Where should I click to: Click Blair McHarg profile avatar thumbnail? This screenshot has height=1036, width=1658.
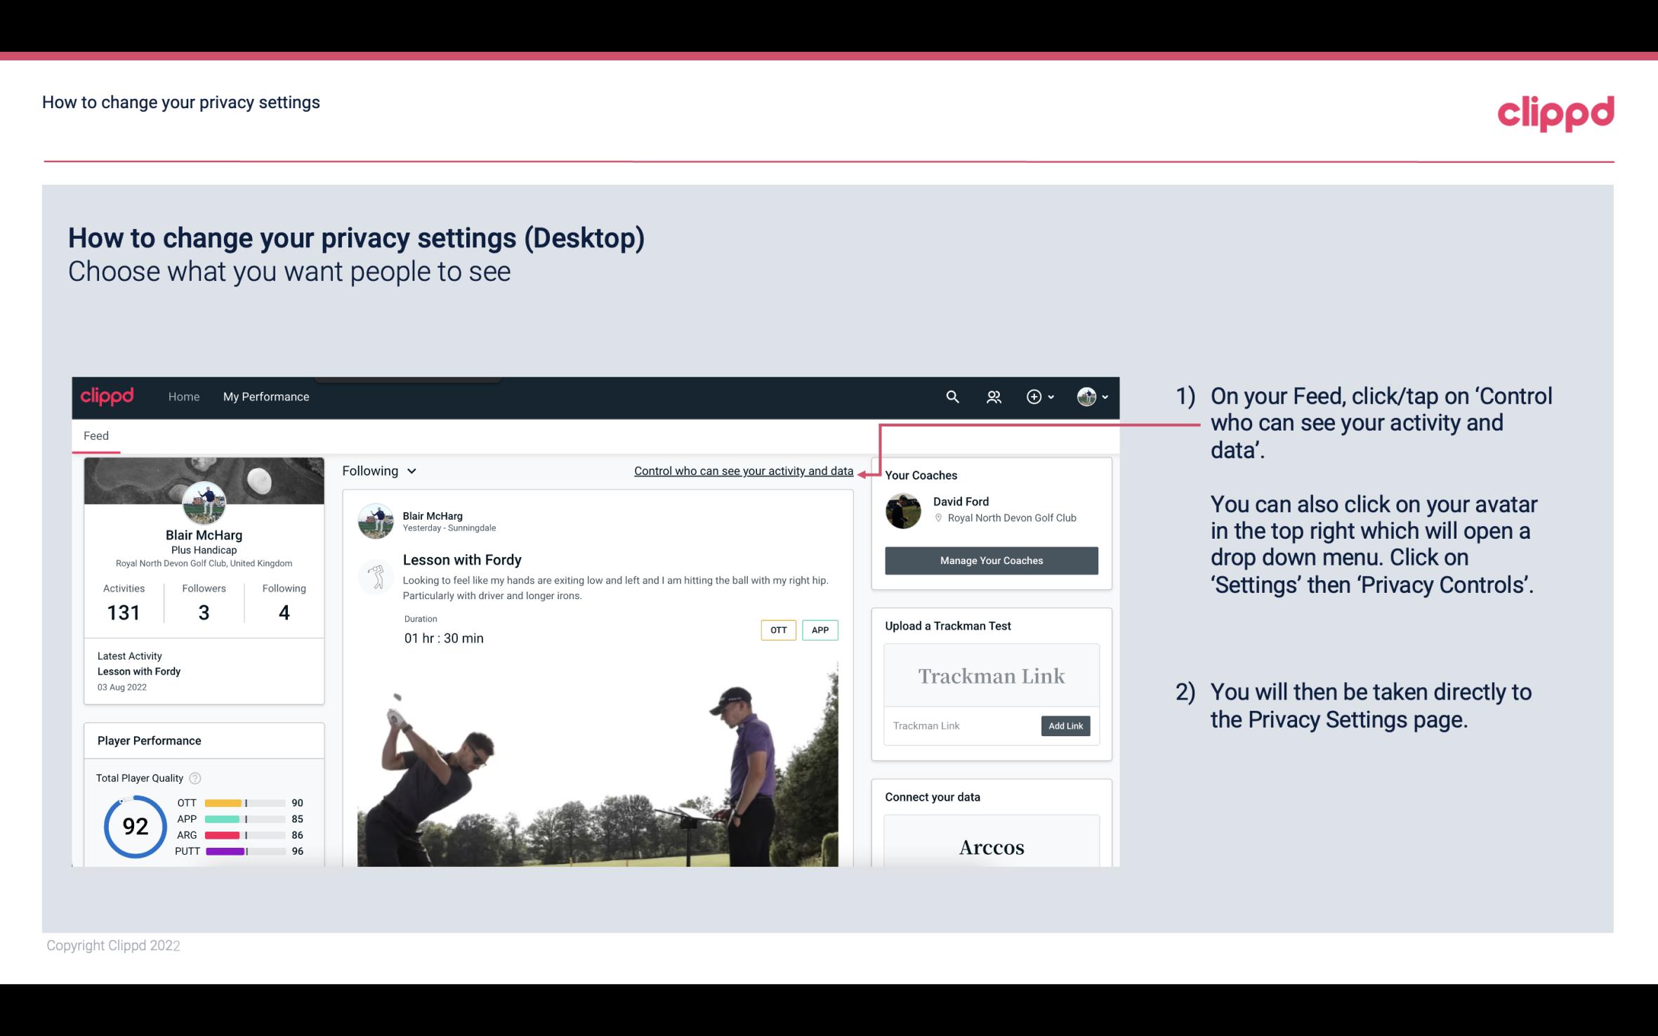pos(204,500)
